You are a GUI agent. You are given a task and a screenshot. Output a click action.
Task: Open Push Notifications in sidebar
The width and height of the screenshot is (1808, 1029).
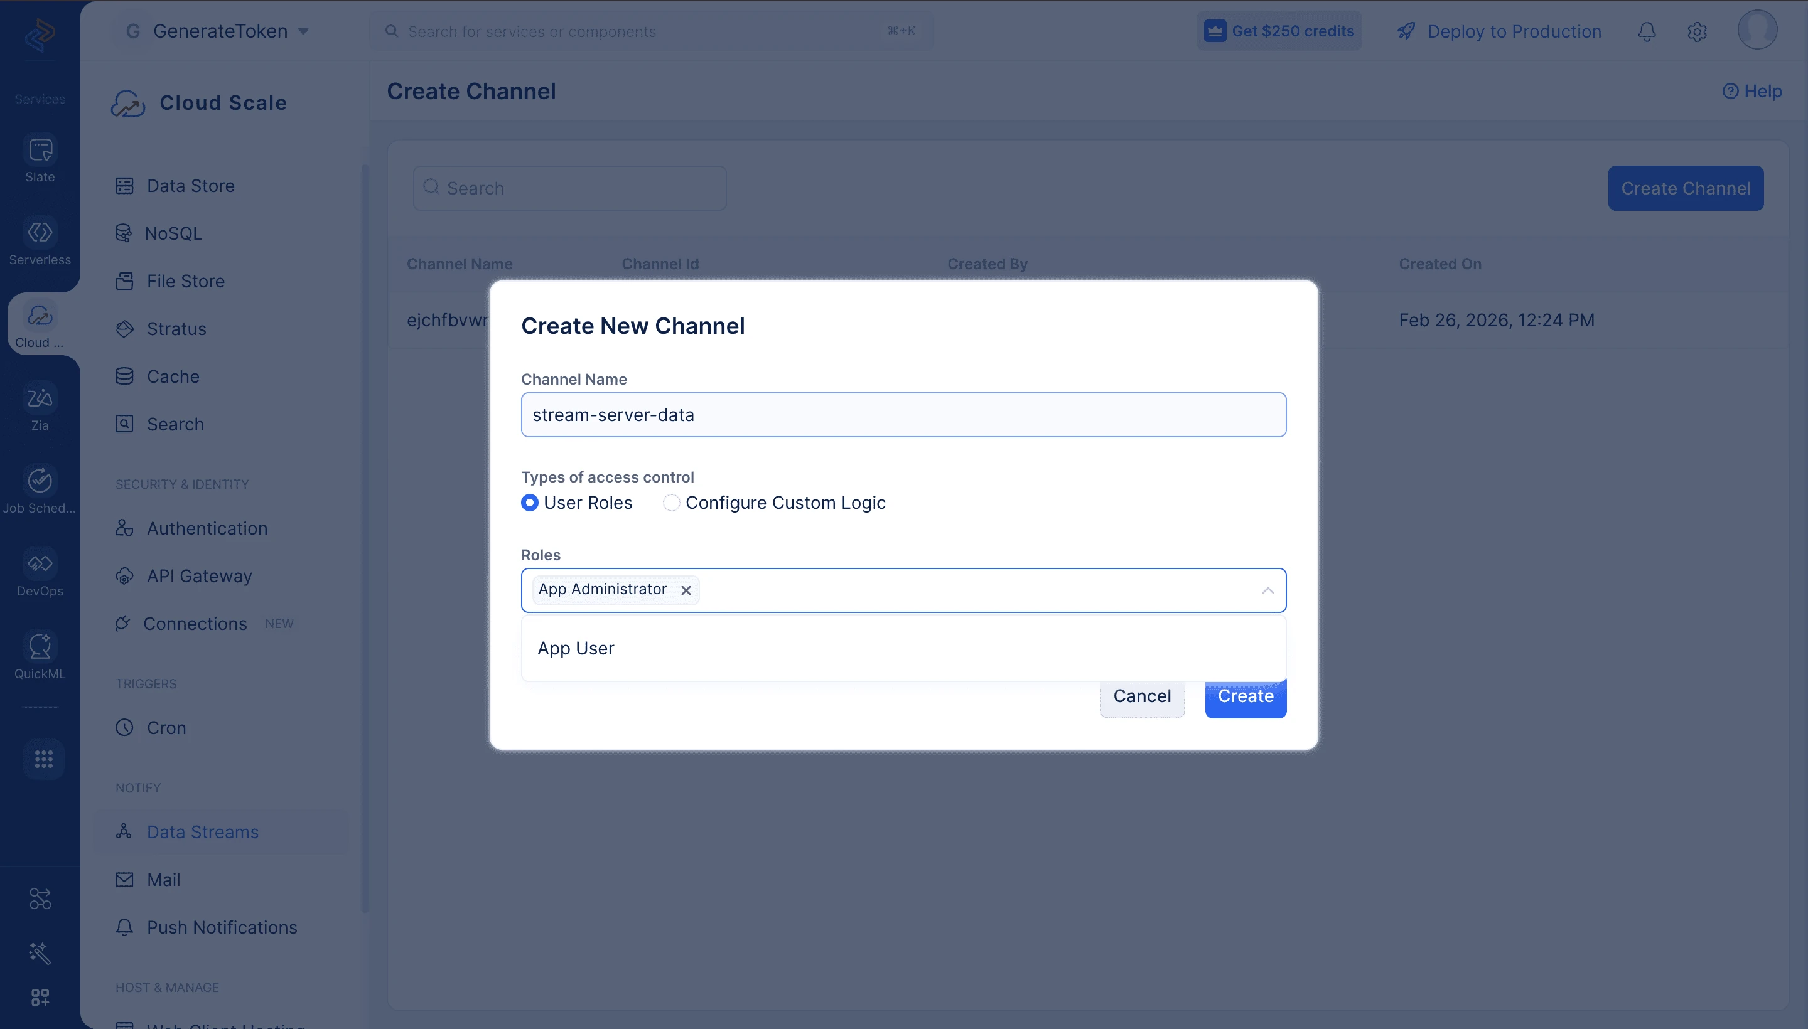click(222, 927)
